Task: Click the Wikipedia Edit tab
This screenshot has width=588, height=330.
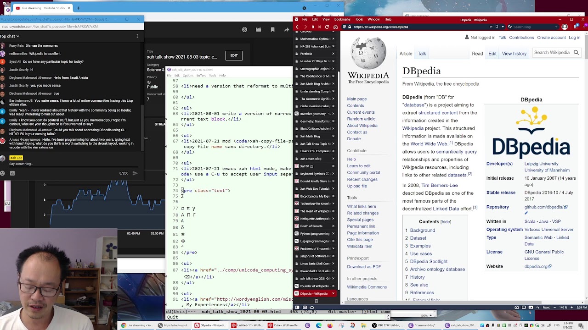Action: pos(492,54)
